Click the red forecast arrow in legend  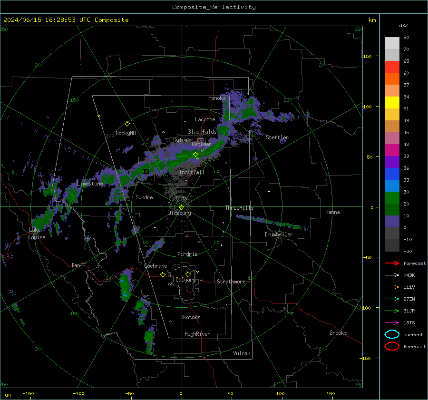coord(392,263)
